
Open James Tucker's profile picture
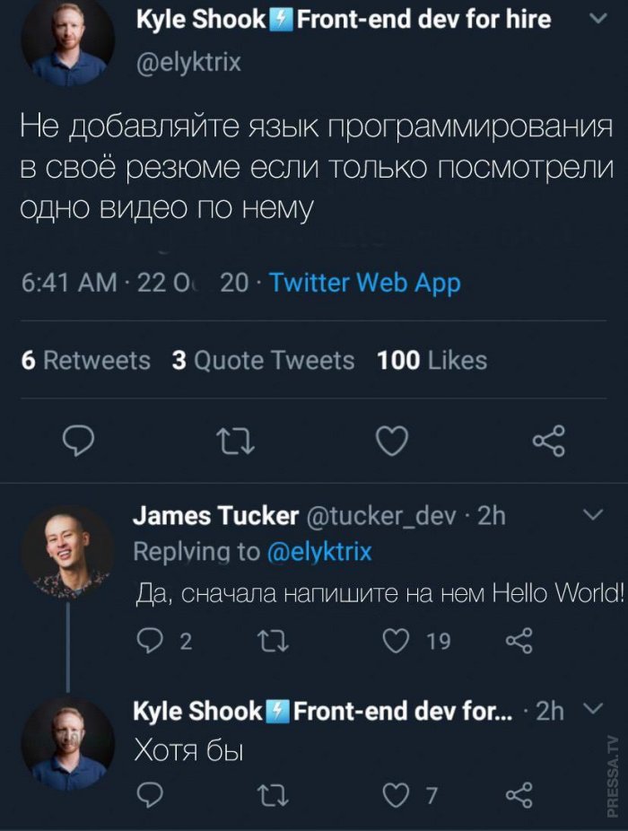(x=66, y=550)
